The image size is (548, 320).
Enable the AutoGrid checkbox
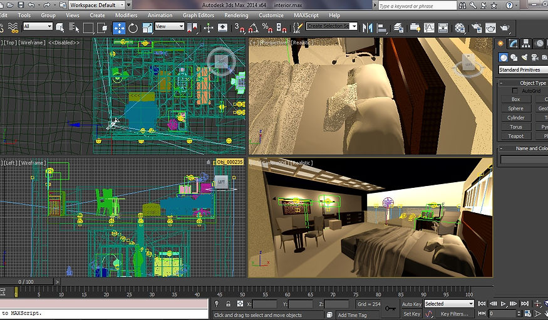click(515, 91)
